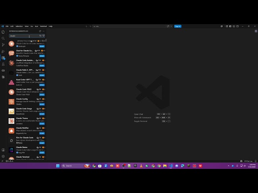
Task: Open the Windows Start menu
Action: tap(58, 166)
